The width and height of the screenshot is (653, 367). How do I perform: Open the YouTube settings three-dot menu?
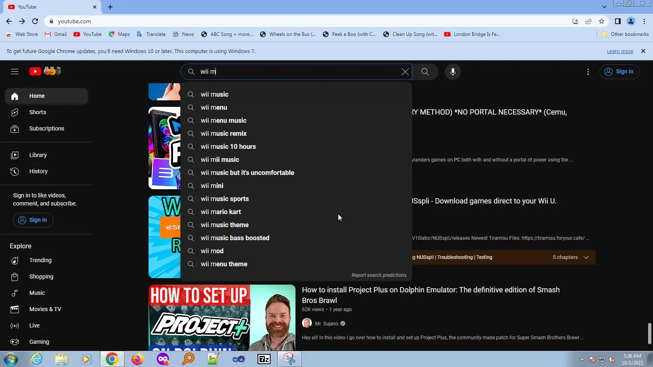[588, 72]
